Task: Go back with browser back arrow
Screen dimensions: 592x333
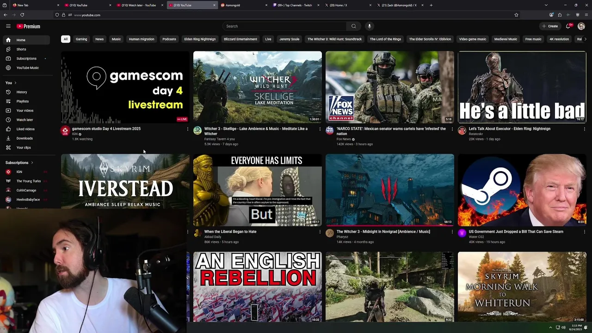Action: point(6,15)
